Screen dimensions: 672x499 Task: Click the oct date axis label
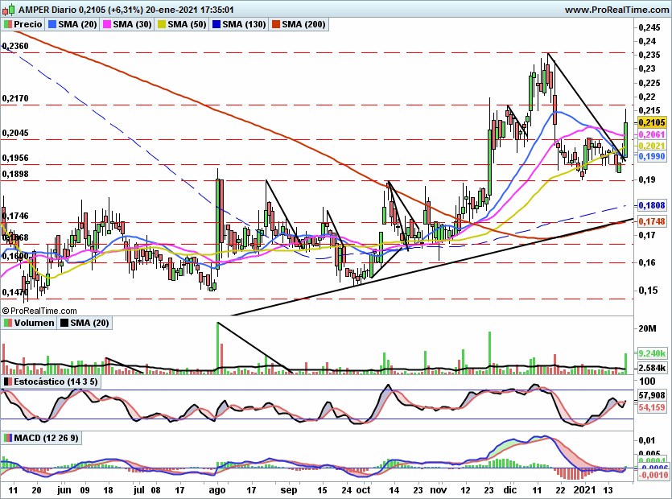tap(364, 490)
